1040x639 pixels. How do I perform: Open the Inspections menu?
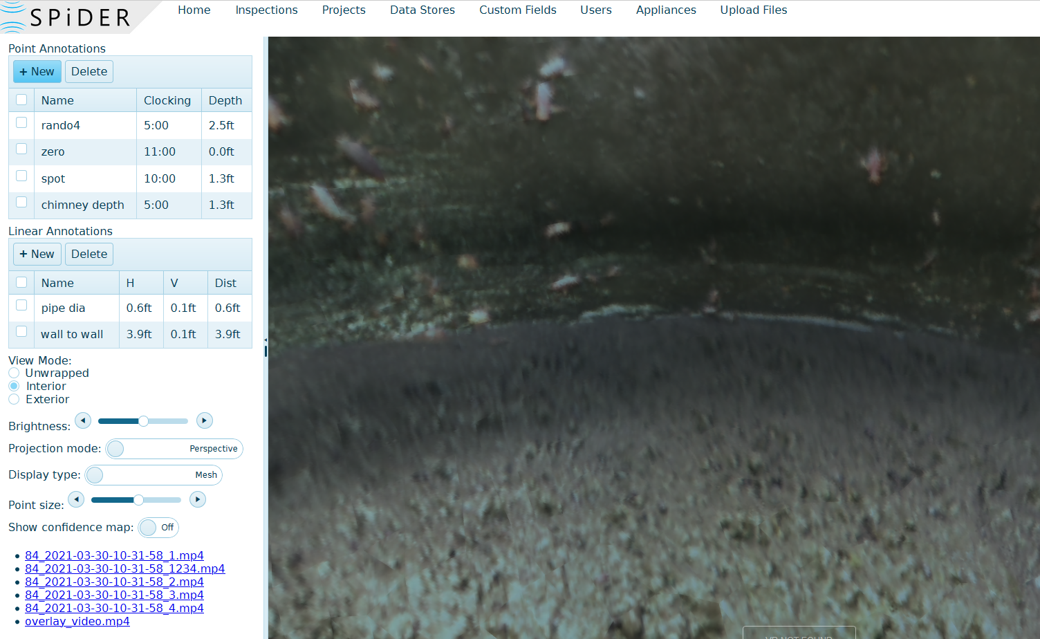(x=266, y=10)
